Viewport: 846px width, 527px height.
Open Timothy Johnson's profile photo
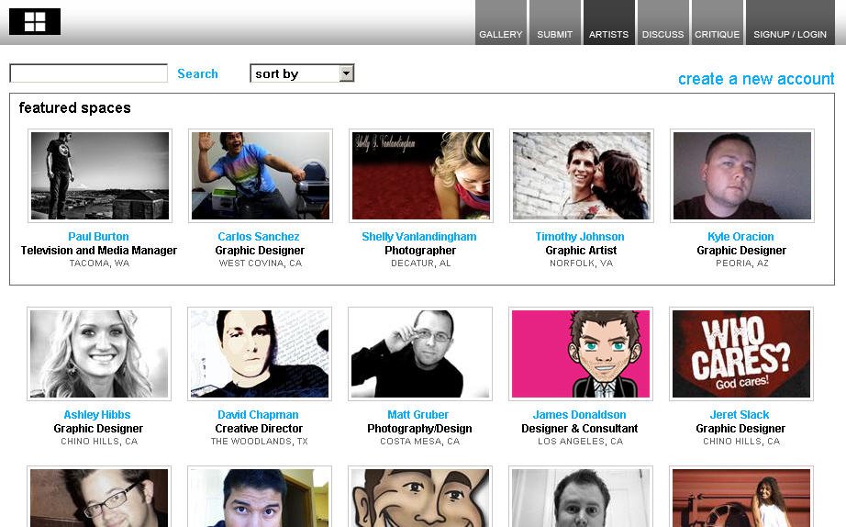(x=582, y=175)
